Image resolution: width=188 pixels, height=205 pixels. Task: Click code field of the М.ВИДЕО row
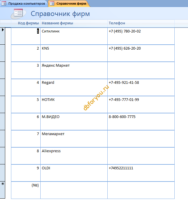26,122
